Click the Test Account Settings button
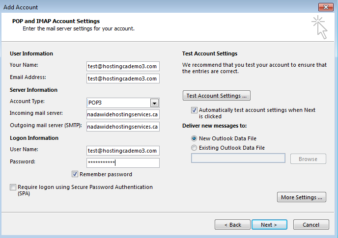The width and height of the screenshot is (338, 238). [x=217, y=95]
